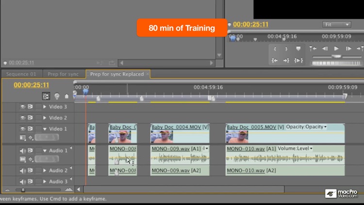The width and height of the screenshot is (364, 205).
Task: Close the Prep for sync Replaced tab
Action: [148, 74]
